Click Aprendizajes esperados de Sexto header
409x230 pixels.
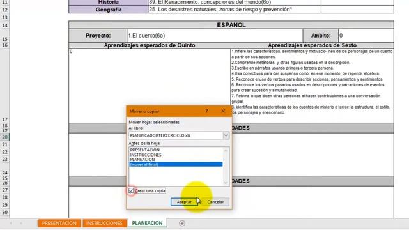click(313, 45)
